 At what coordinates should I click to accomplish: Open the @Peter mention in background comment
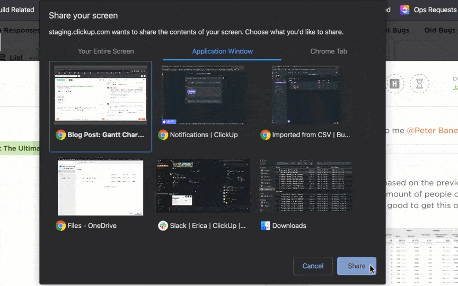[432, 130]
